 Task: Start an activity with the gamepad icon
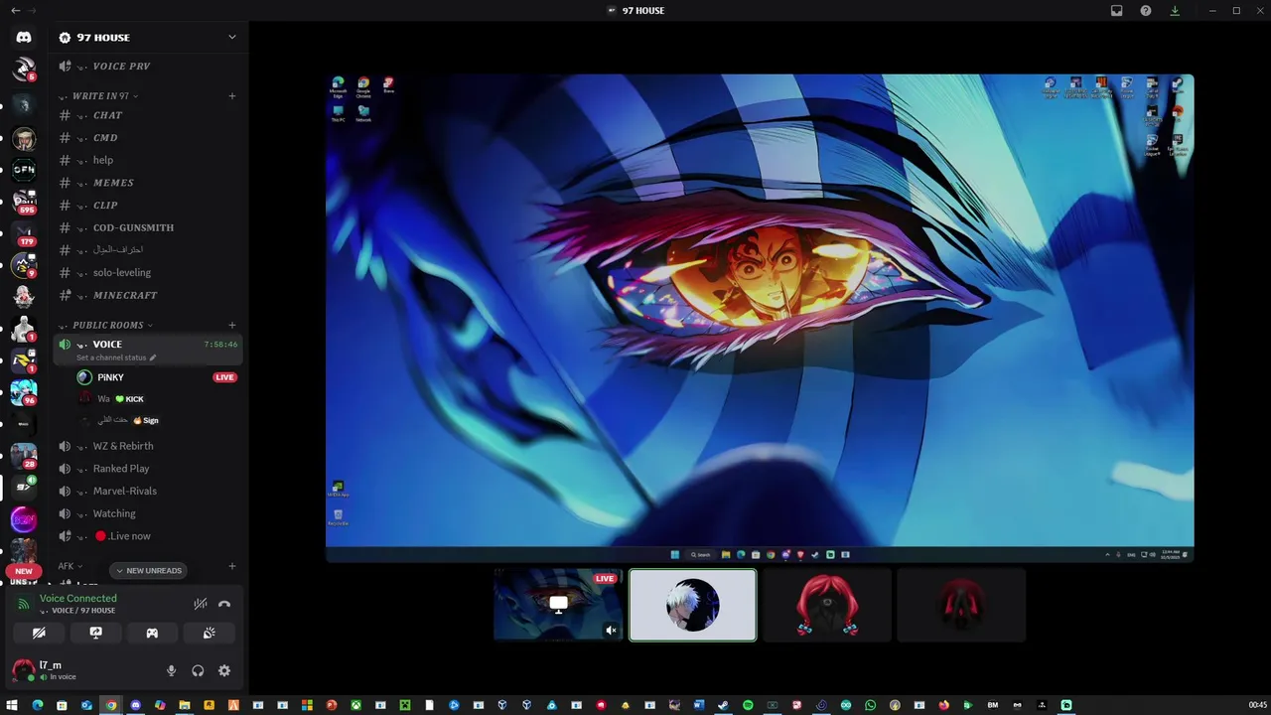tap(152, 633)
